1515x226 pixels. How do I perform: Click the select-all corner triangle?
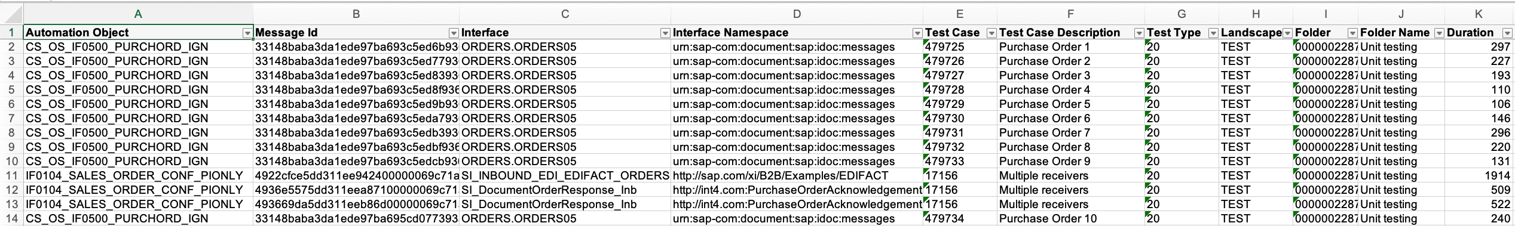click(11, 14)
